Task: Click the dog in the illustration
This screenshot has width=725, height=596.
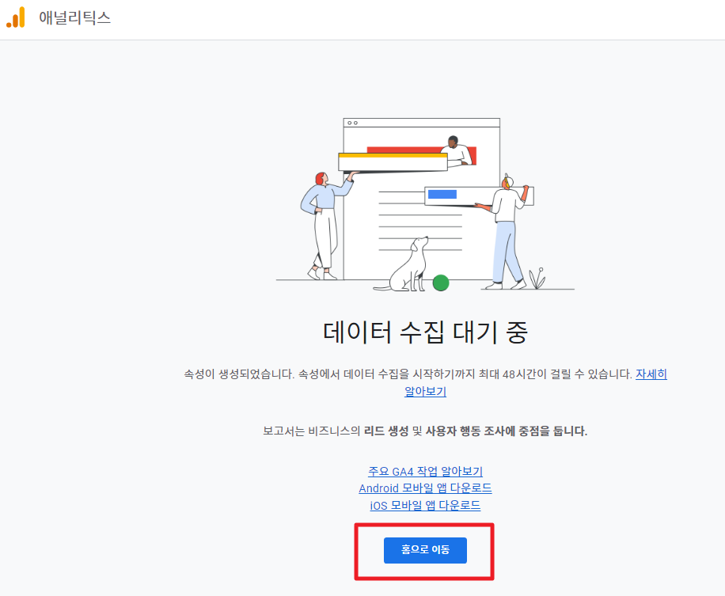Action: point(408,264)
